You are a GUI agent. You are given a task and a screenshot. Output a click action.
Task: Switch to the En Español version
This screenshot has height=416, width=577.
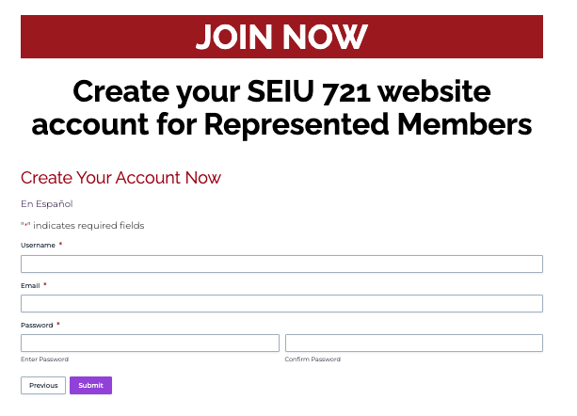[46, 203]
